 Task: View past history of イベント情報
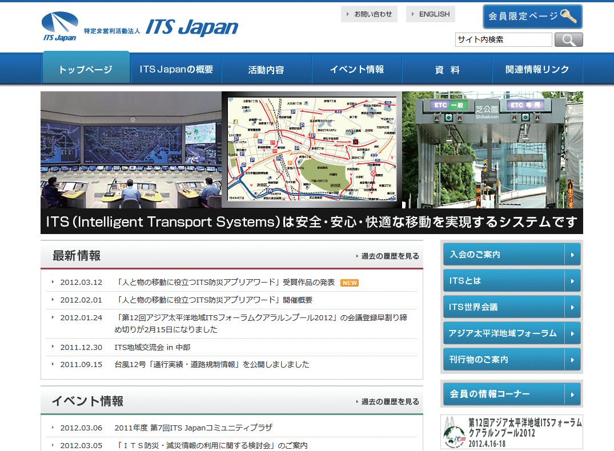[388, 402]
